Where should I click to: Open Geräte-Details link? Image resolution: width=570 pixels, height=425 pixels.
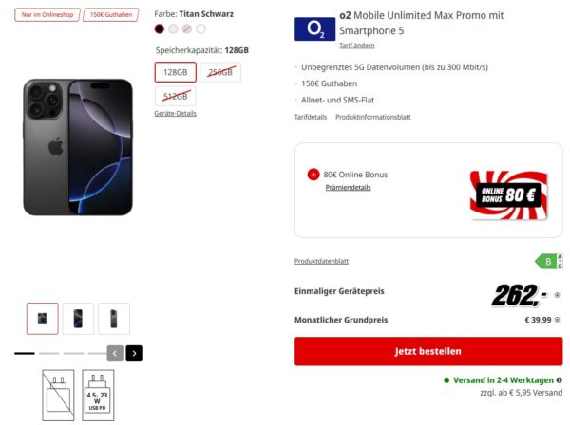pyautogui.click(x=175, y=113)
